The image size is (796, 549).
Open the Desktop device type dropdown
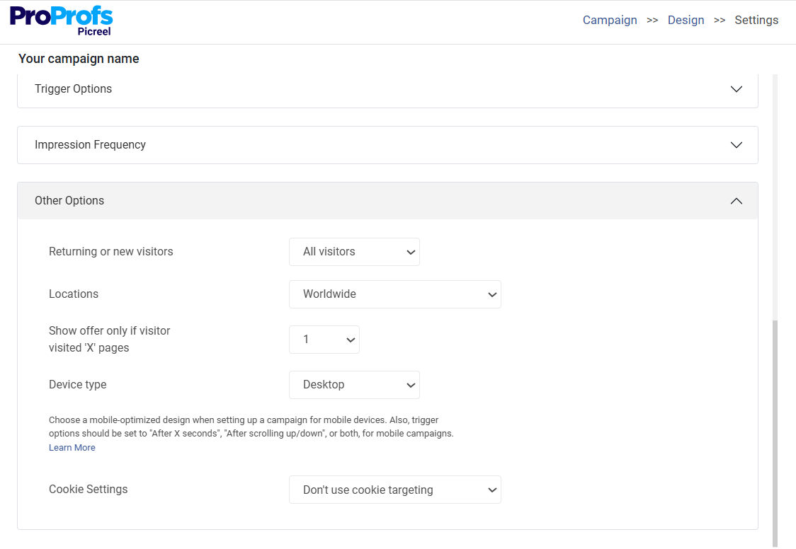[x=354, y=385]
